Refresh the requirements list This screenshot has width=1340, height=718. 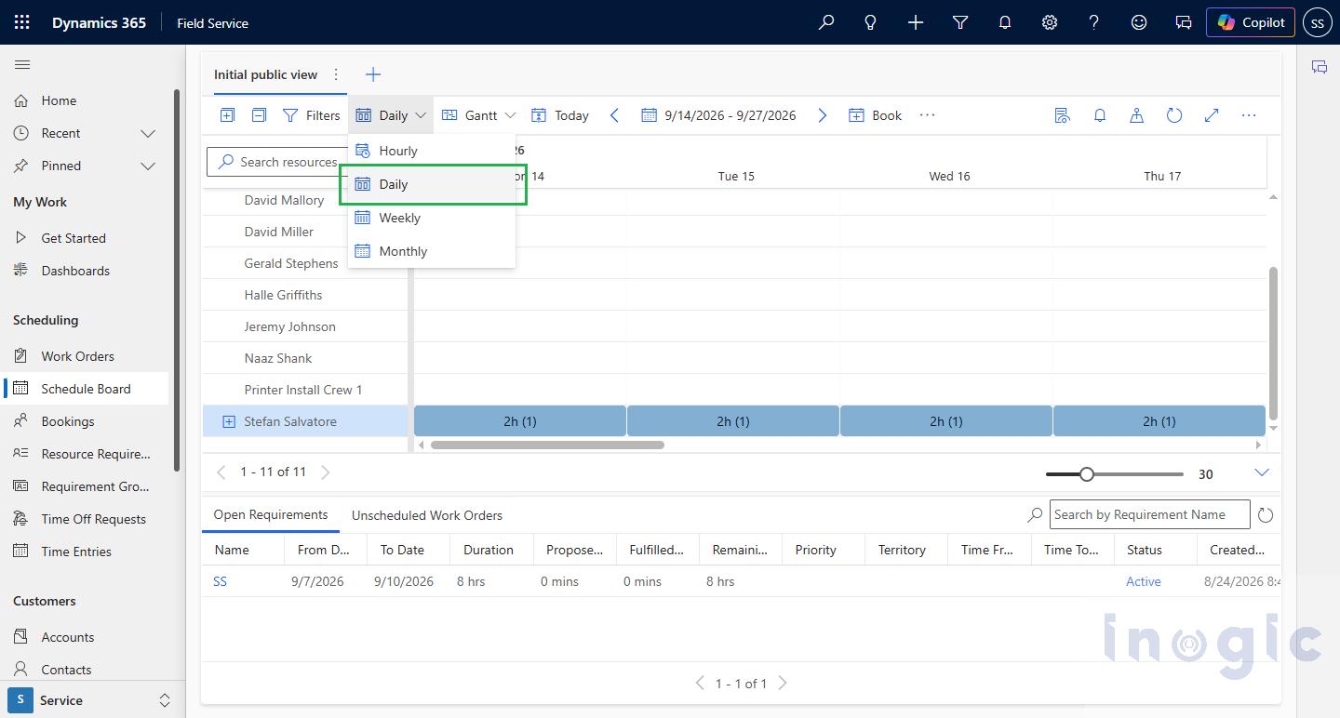coord(1265,515)
